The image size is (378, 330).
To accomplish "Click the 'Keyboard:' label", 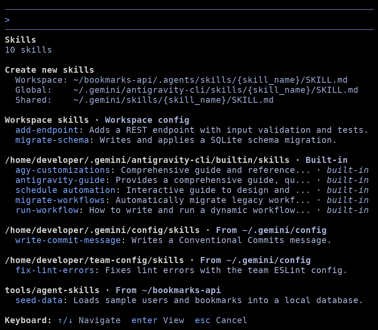I will click(28, 320).
